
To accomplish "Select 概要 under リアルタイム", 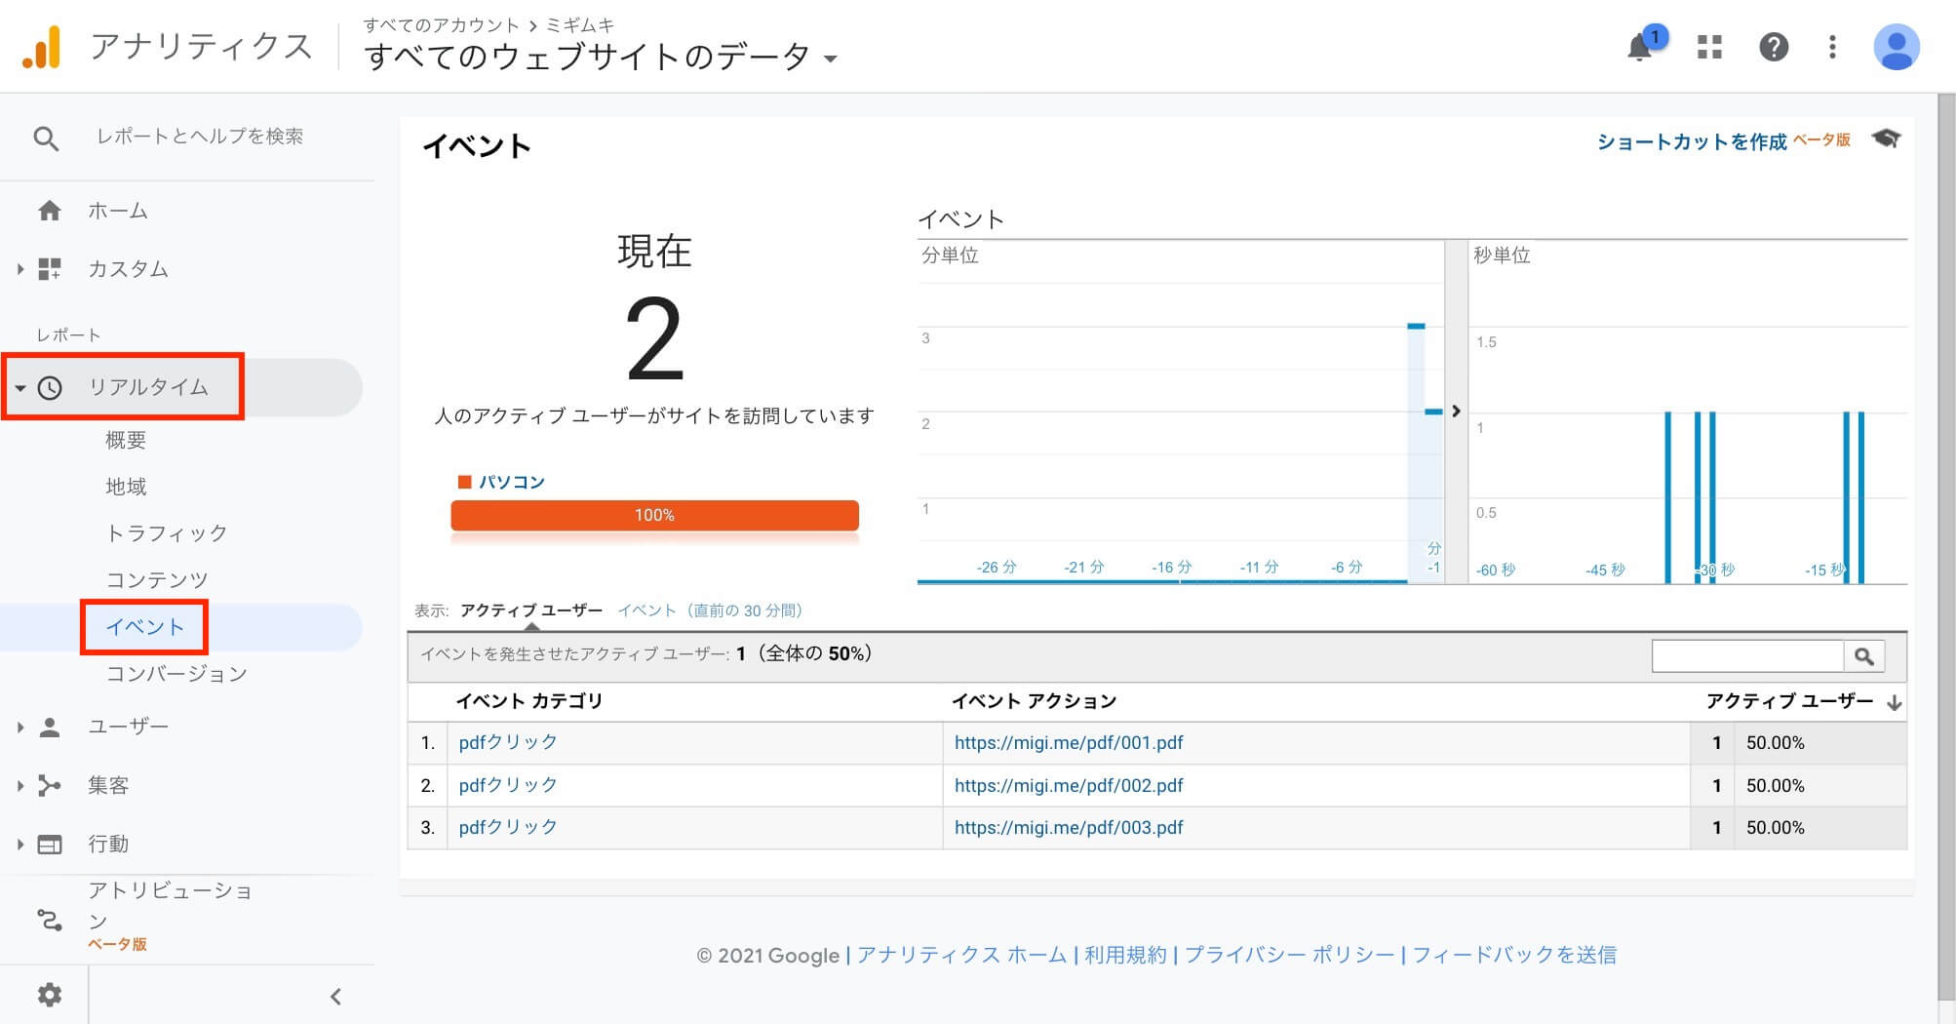I will click(x=126, y=440).
